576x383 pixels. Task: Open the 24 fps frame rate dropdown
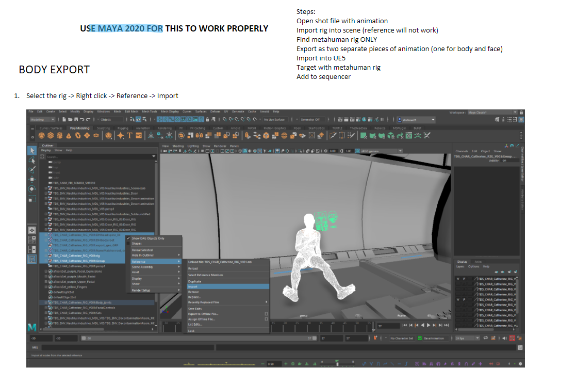pyautogui.click(x=467, y=338)
